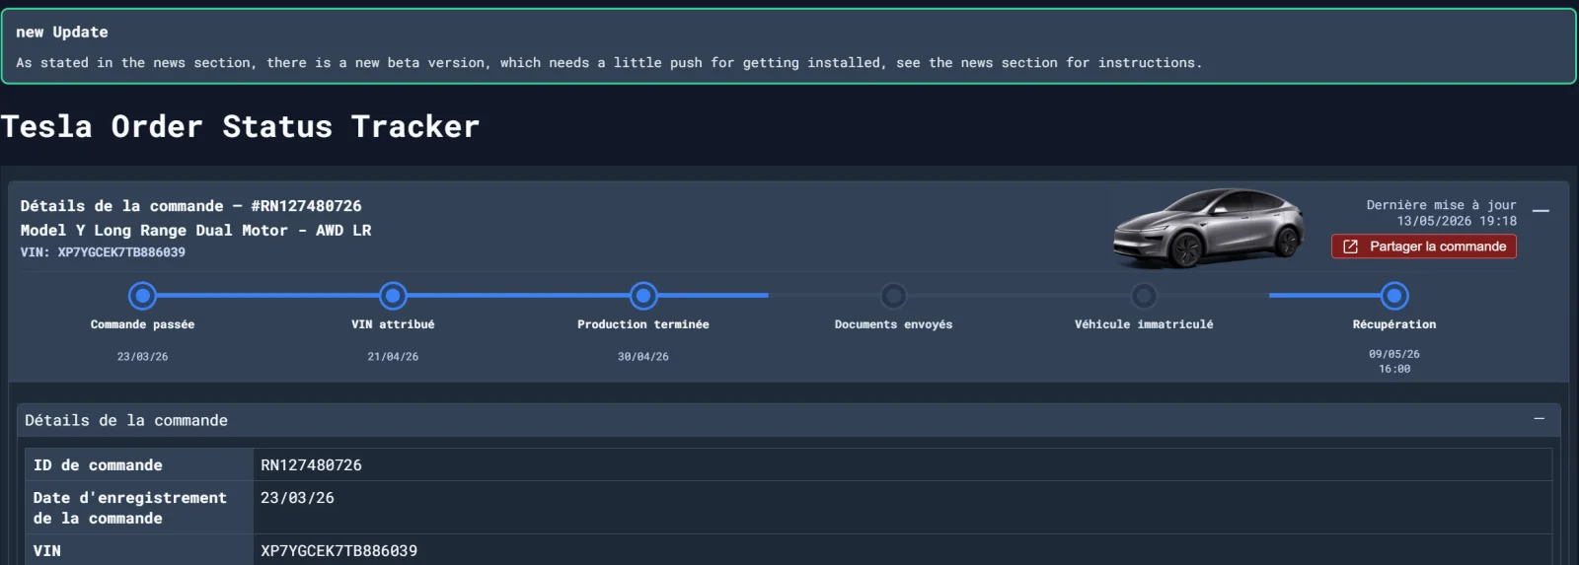Click the date 30/04/26 in timeline
The width and height of the screenshot is (1579, 565).
pyautogui.click(x=643, y=357)
